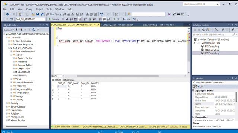Click the Activity Monitor icon in Object Explorer

[38, 30]
